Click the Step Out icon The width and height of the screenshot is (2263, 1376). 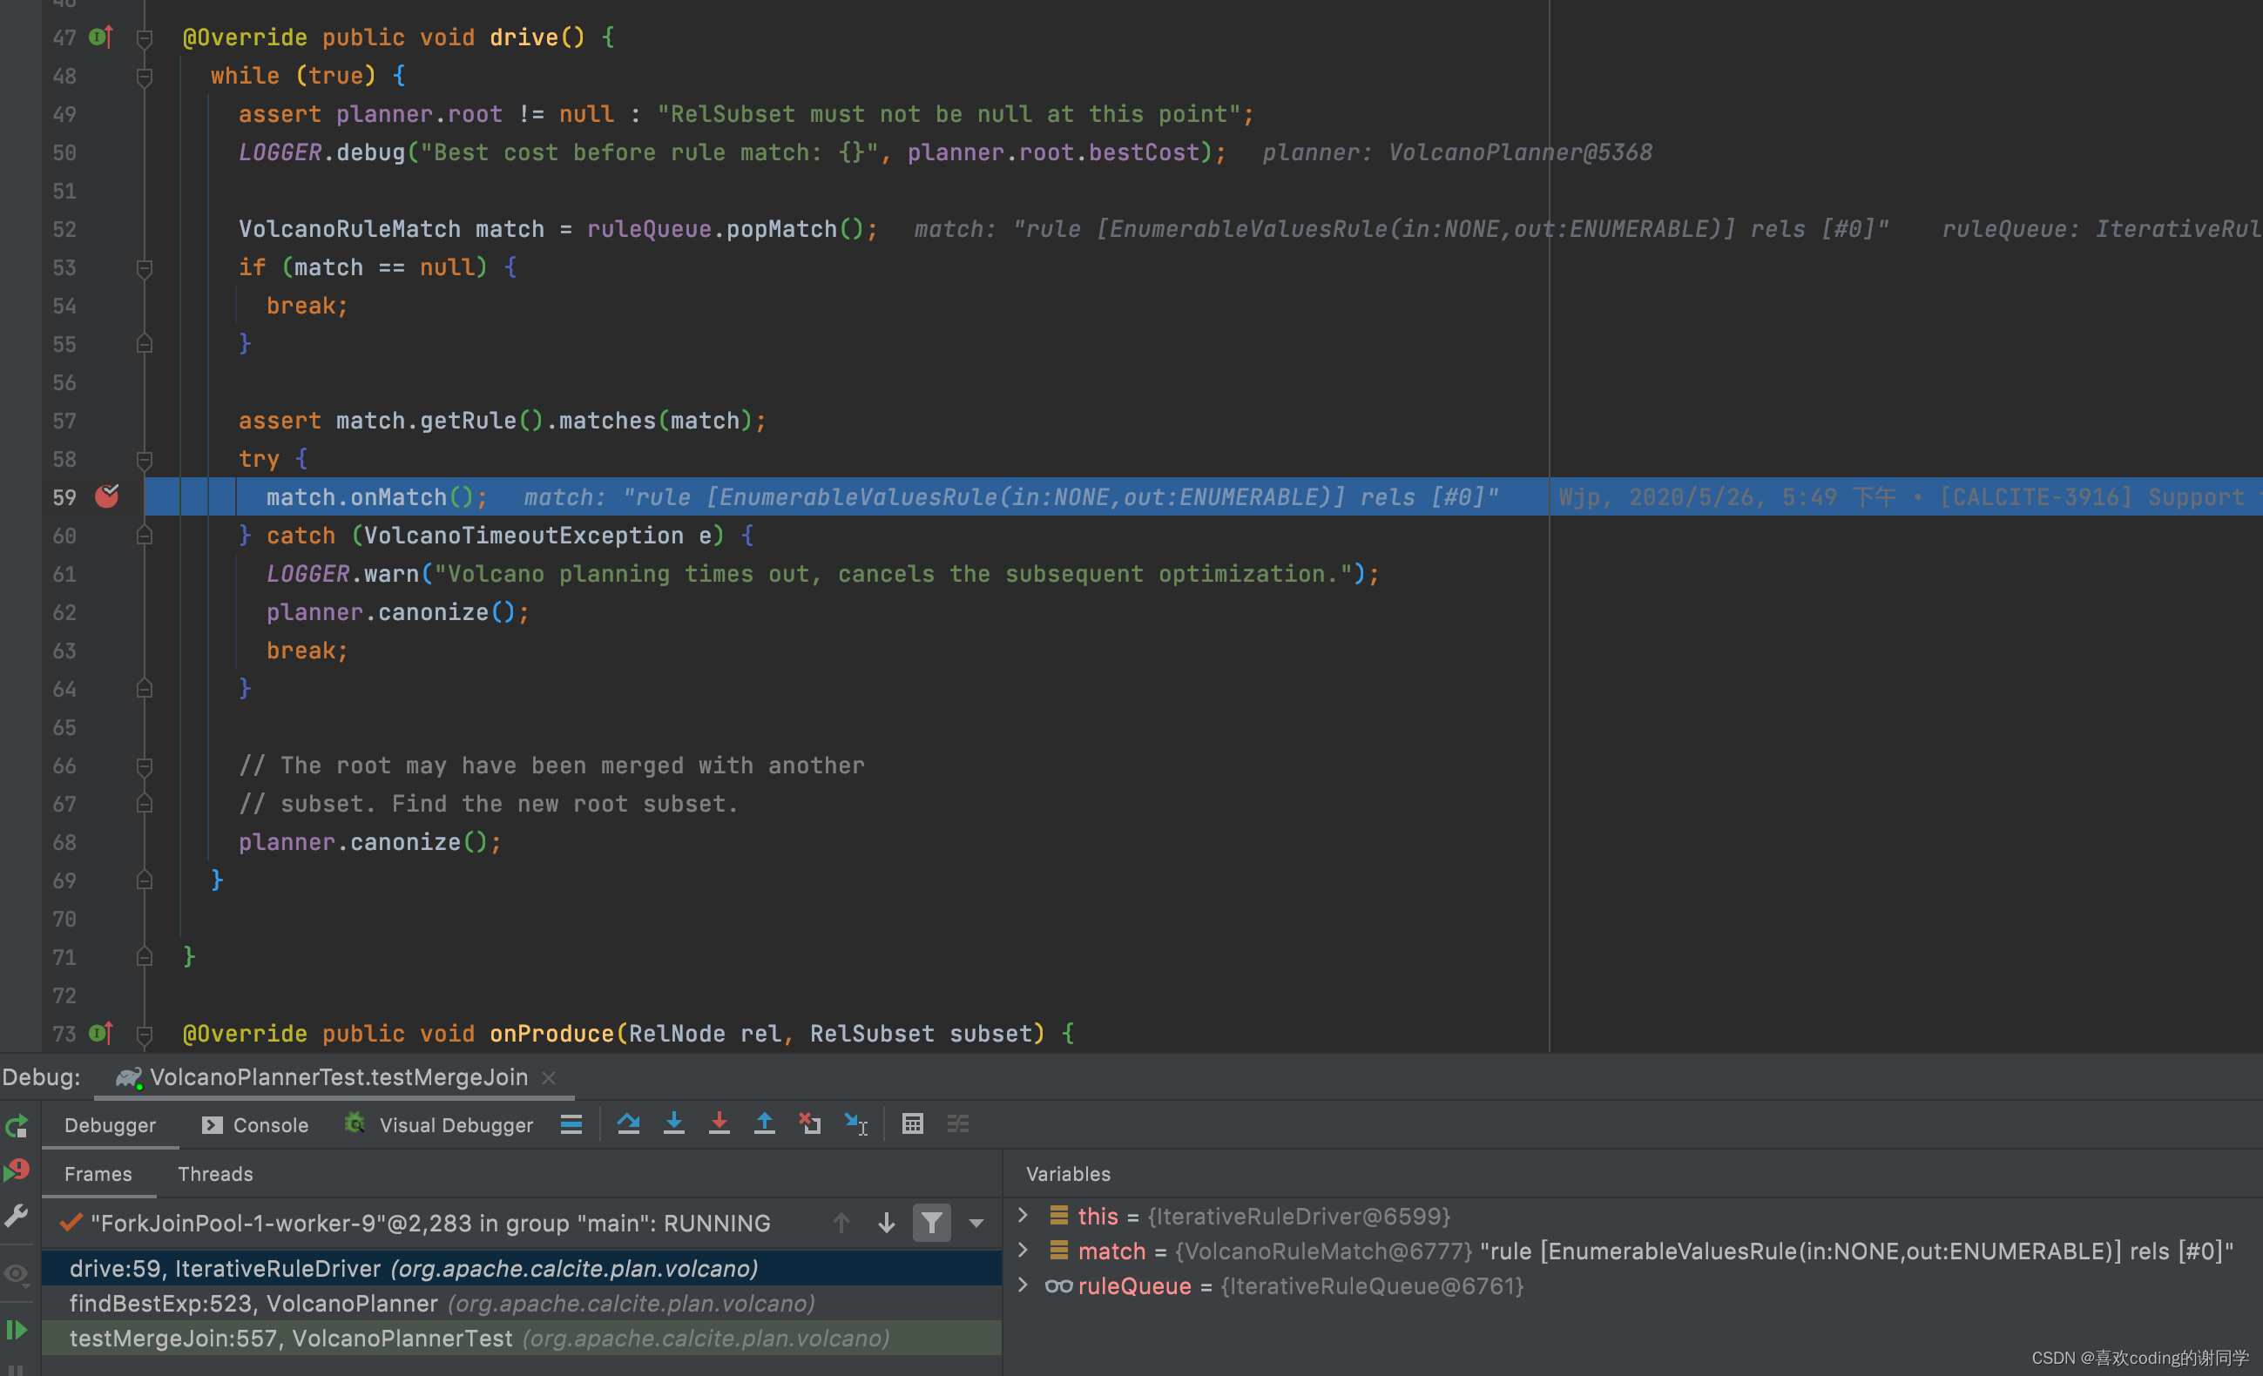tap(764, 1123)
